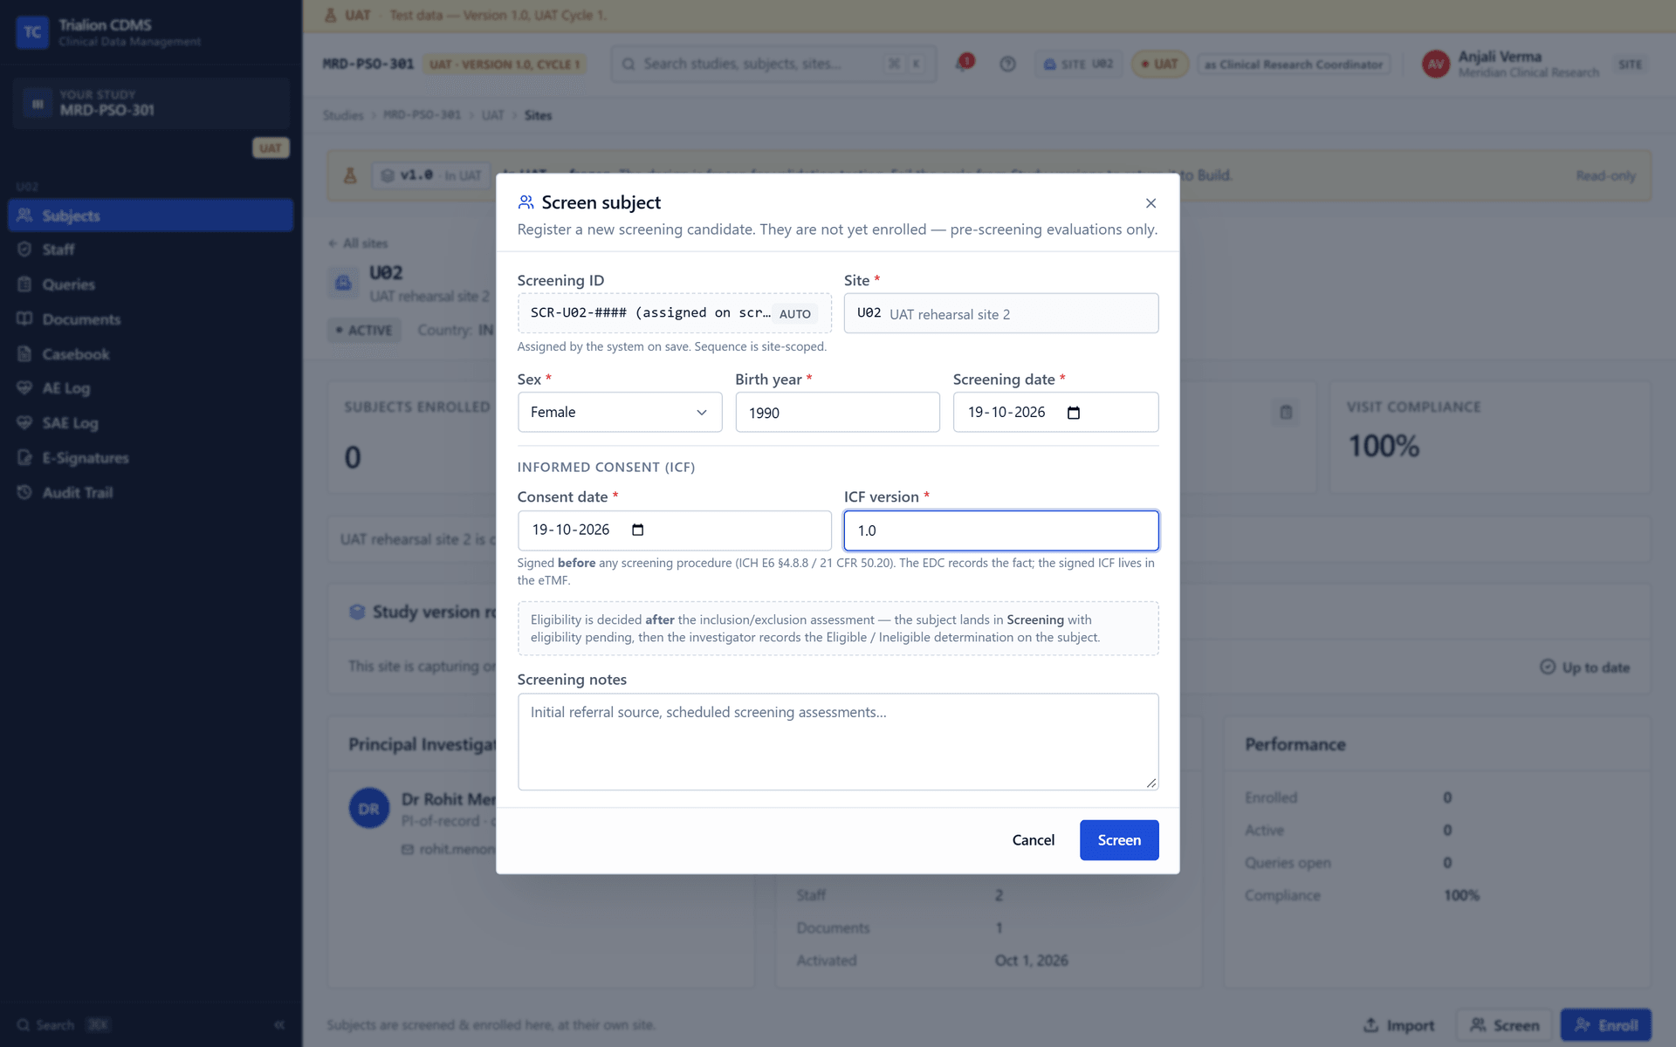Click the UAT breadcrumb link
1676x1047 pixels.
(492, 115)
